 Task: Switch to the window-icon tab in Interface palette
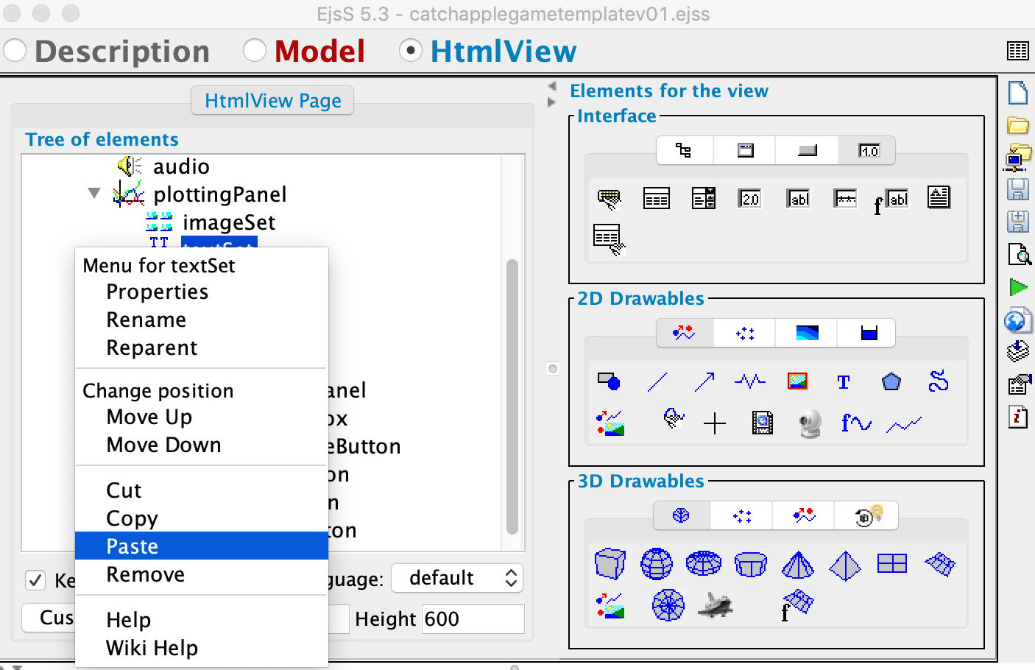[745, 151]
